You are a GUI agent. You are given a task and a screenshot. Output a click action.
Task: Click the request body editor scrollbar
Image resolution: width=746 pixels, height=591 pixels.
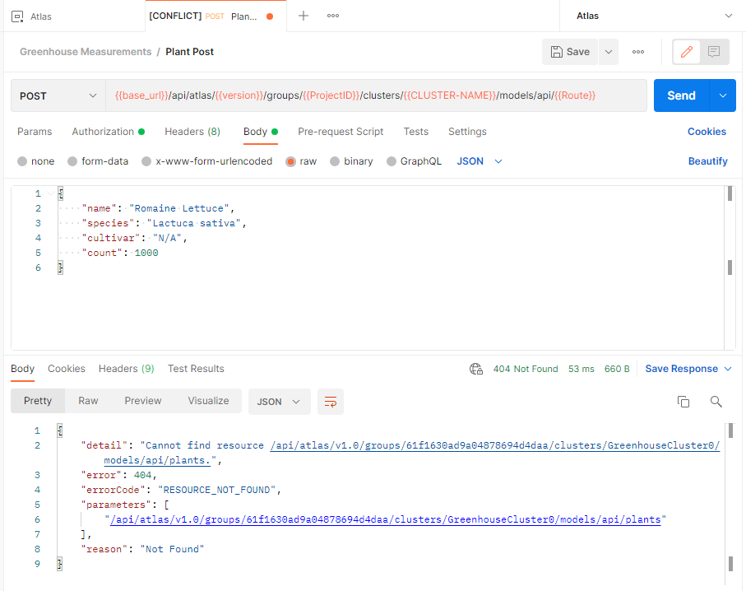[730, 267]
